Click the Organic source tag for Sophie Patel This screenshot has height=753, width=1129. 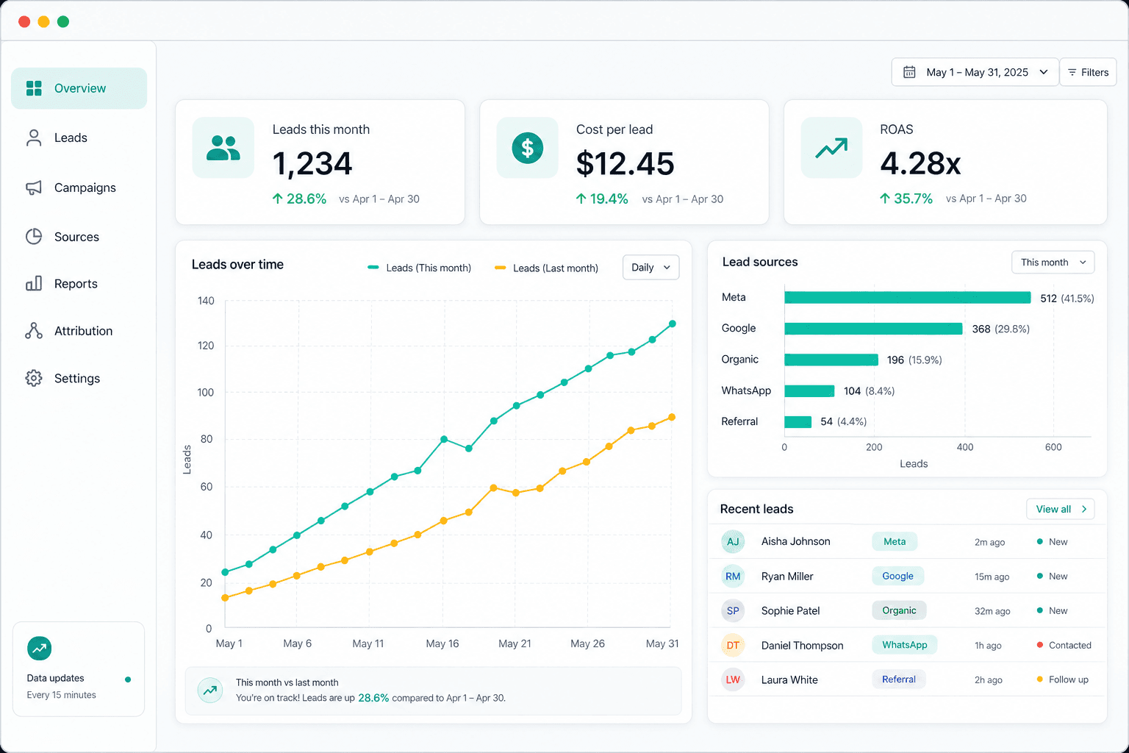coord(899,610)
